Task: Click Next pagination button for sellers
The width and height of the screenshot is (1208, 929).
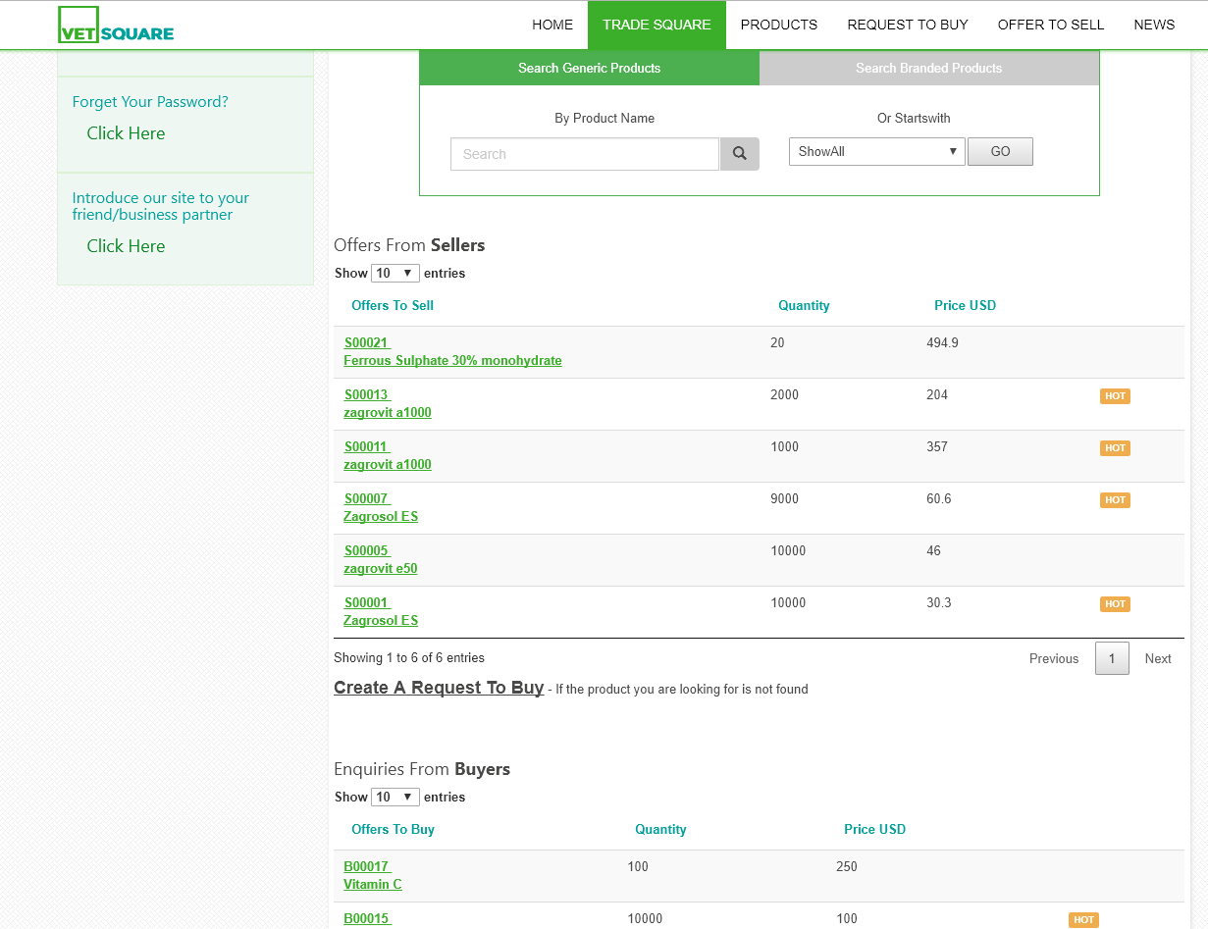Action: pyautogui.click(x=1157, y=659)
